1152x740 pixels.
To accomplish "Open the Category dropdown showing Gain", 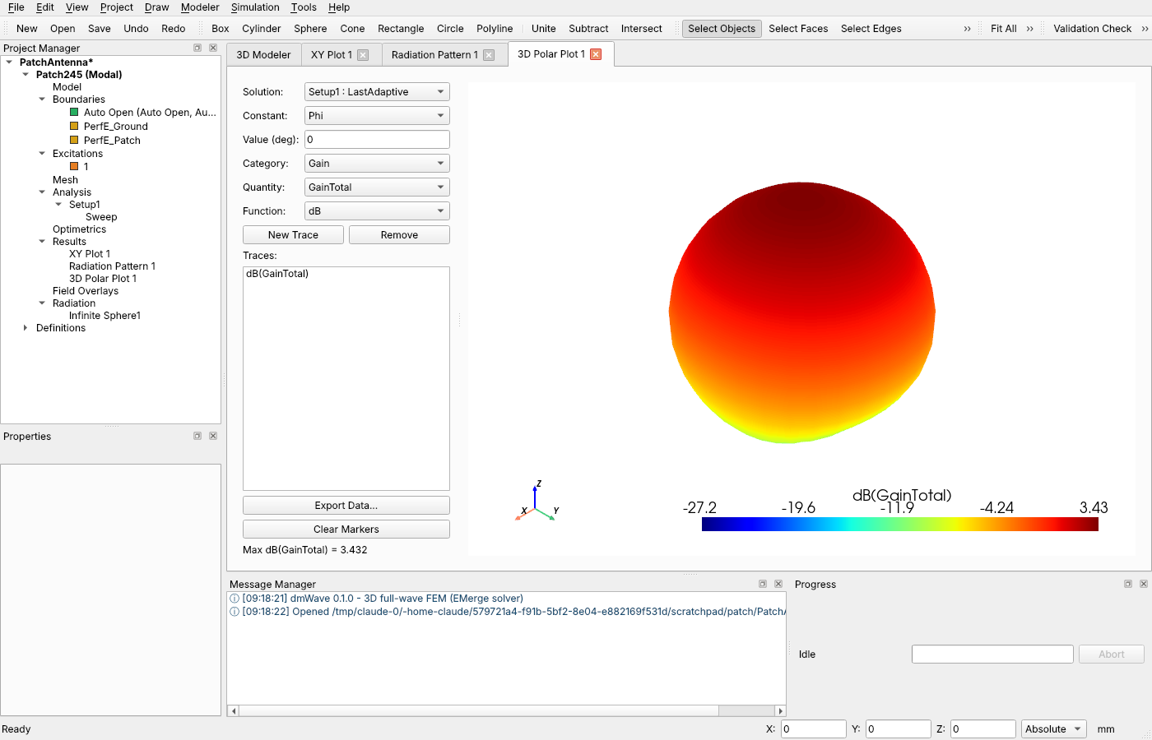I will click(x=377, y=164).
